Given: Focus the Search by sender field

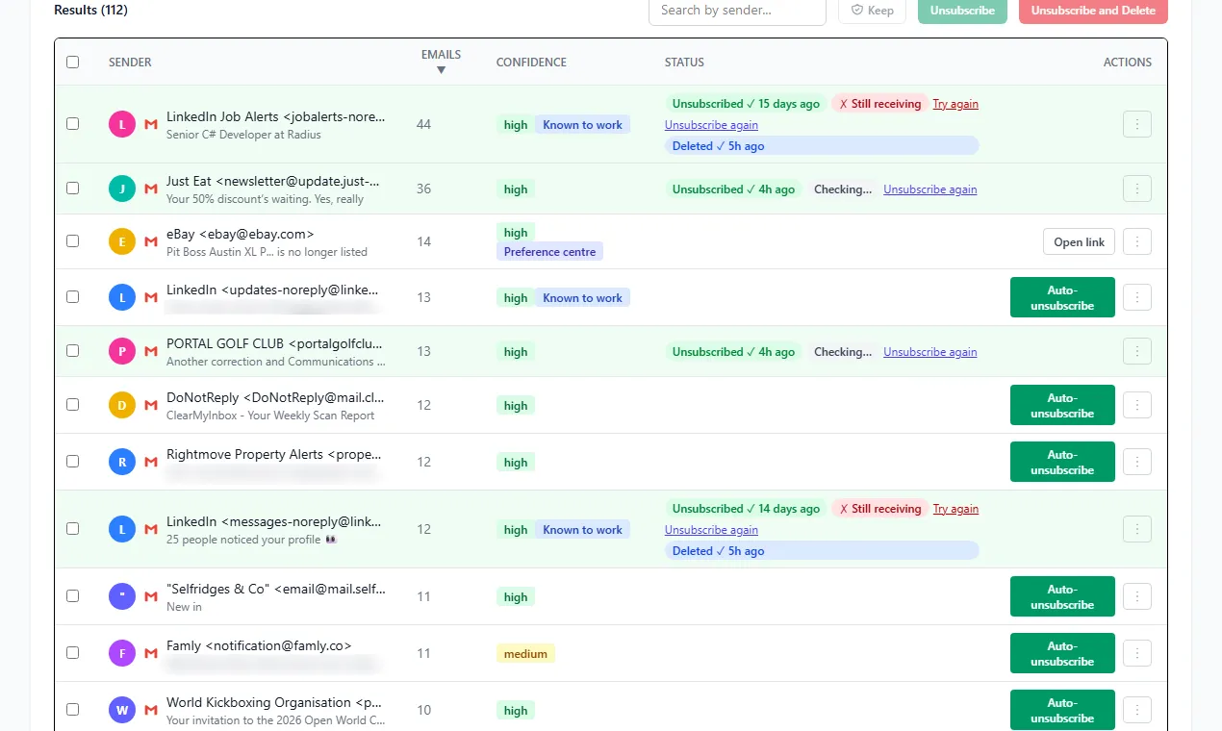Looking at the screenshot, I should pyautogui.click(x=737, y=10).
